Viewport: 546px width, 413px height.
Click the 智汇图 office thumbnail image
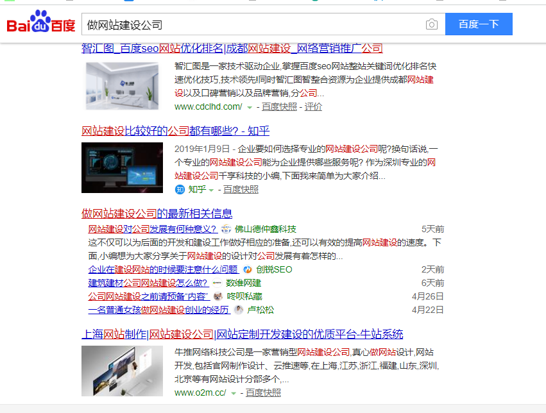click(122, 86)
